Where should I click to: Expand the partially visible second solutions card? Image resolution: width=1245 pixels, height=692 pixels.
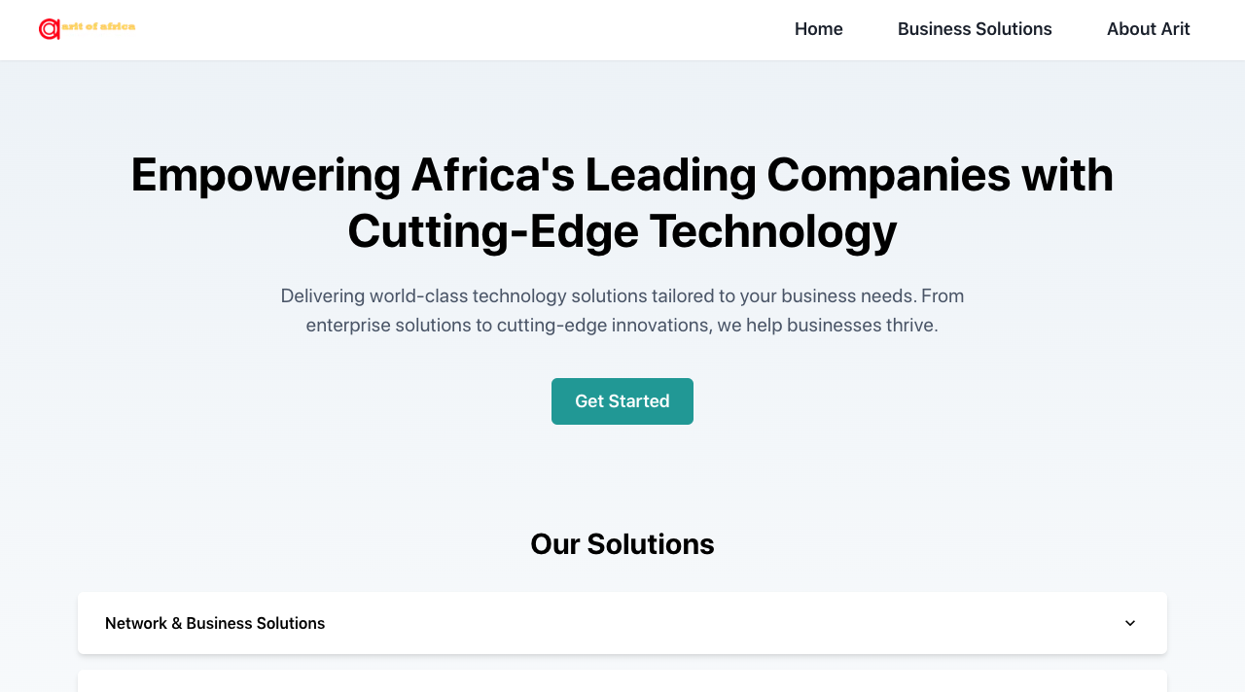click(622, 681)
